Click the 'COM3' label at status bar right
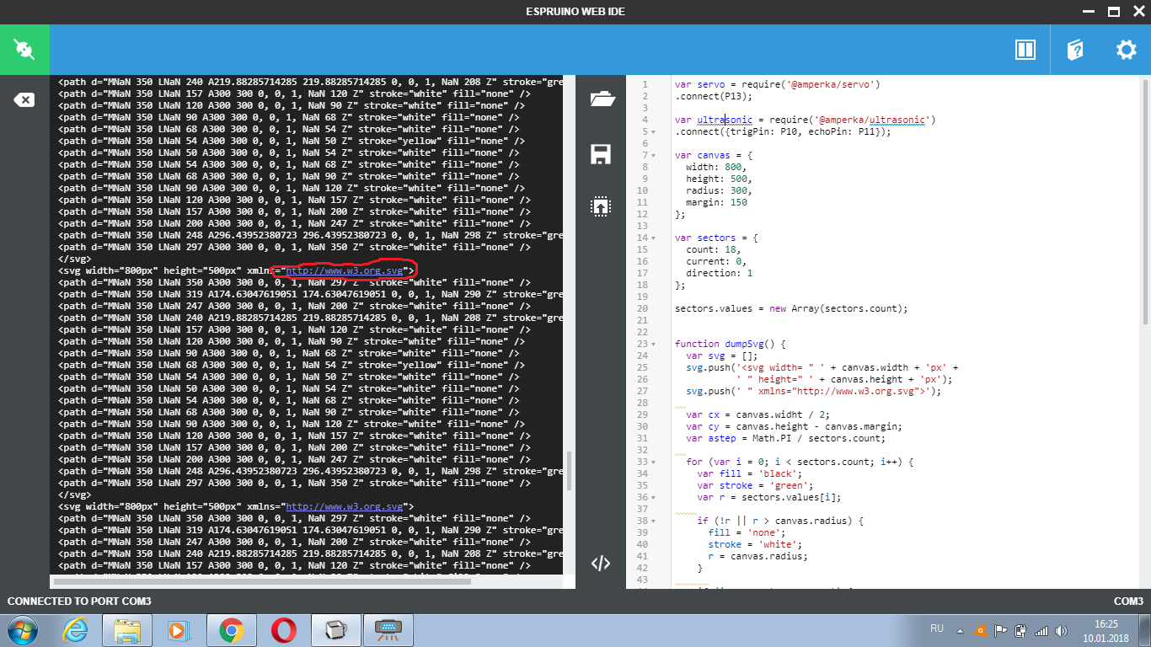Screen dimensions: 1151x647 1128,602
